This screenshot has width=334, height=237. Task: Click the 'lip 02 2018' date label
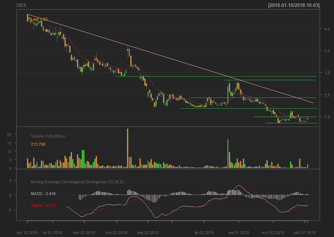click(204, 233)
